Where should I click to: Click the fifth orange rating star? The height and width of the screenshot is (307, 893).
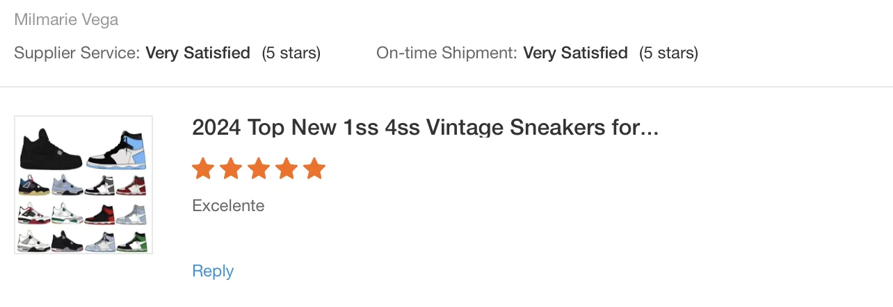(314, 168)
